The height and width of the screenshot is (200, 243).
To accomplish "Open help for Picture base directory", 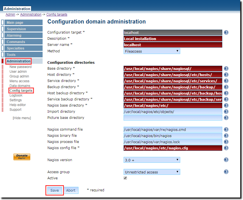I will 226,118.
